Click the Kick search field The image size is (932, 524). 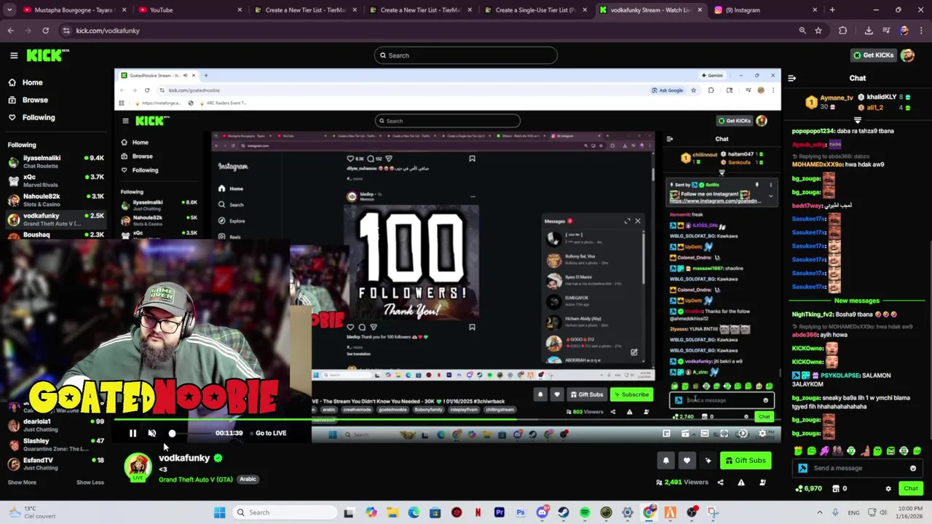click(466, 55)
